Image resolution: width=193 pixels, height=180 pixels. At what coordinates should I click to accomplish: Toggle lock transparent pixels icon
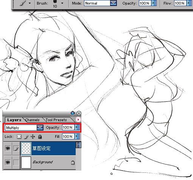[19, 137]
